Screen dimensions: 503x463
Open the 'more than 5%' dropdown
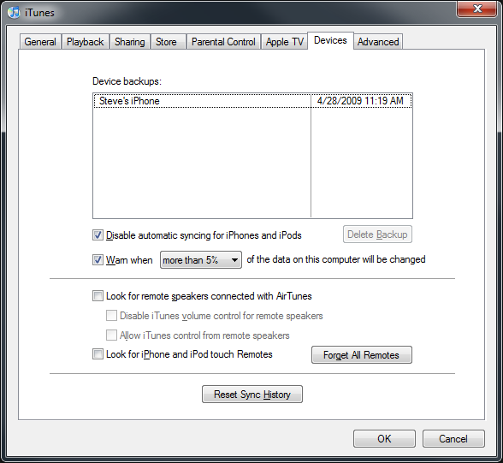201,260
